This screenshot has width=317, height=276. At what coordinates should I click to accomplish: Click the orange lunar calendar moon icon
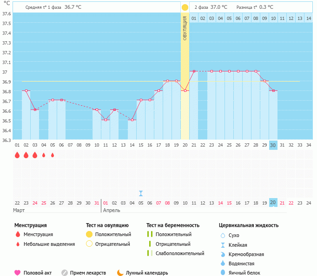[x=120, y=273]
